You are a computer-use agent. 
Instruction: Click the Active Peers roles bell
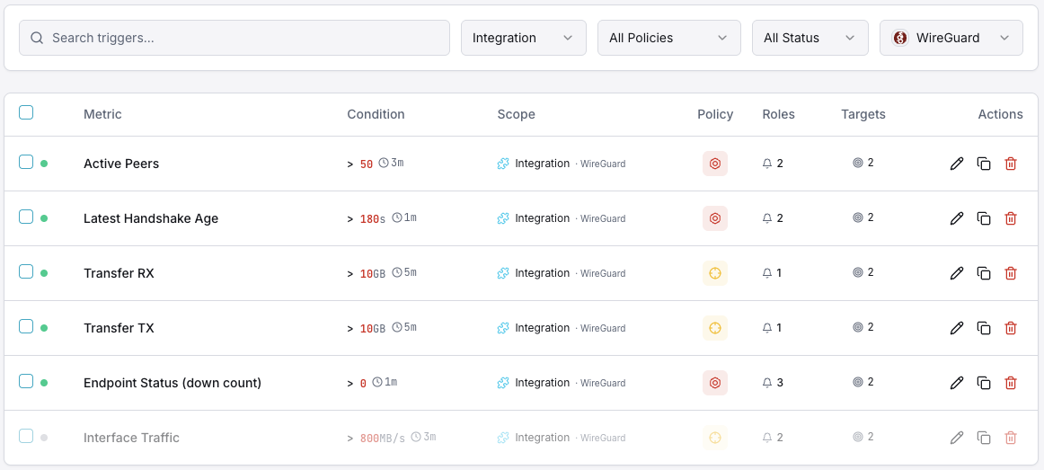pos(767,163)
